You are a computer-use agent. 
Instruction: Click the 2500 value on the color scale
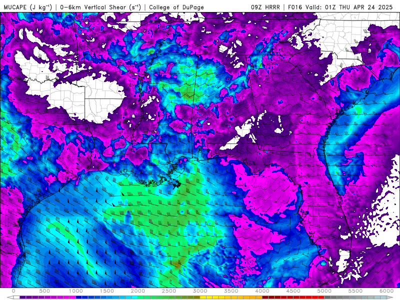pos(169,291)
